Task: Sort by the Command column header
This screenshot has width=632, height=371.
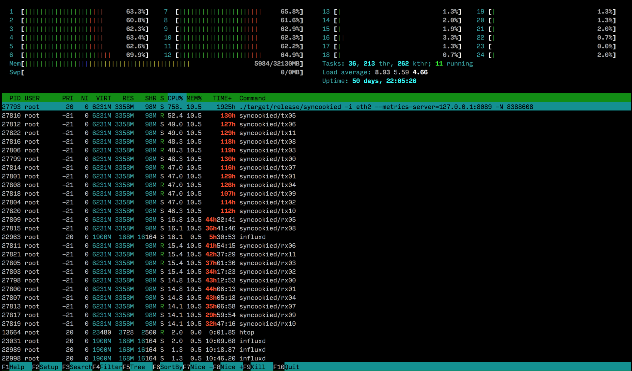Action: pos(252,98)
